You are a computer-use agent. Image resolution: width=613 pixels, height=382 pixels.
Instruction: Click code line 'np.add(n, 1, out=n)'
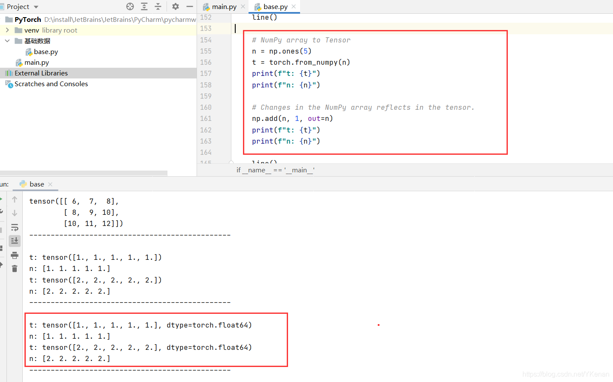tap(292, 118)
